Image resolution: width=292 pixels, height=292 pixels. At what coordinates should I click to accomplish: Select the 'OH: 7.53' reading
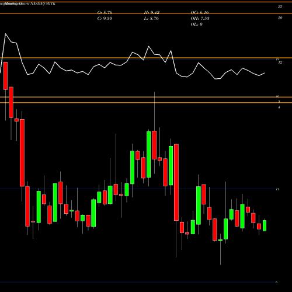click(x=200, y=19)
